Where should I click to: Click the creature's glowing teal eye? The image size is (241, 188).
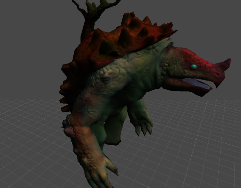tap(194, 67)
